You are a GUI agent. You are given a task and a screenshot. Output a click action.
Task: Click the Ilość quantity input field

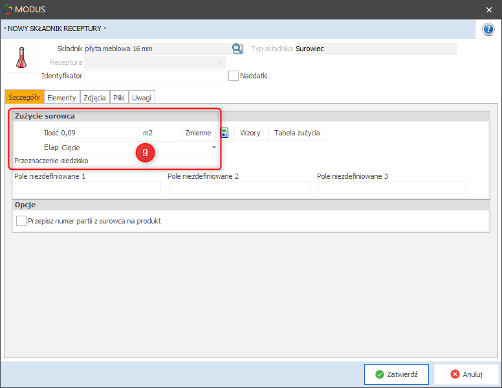100,133
